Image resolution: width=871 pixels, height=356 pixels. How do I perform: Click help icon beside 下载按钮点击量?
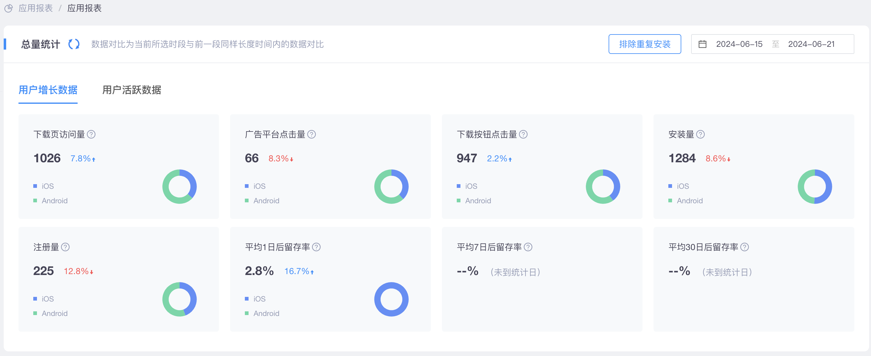[523, 134]
